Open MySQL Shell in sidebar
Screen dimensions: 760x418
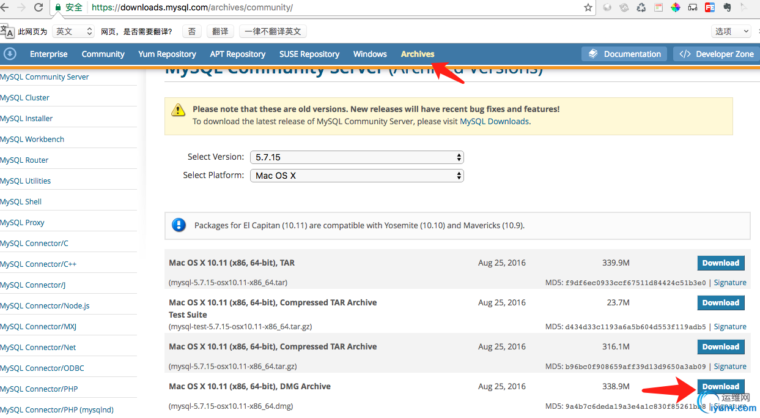21,202
